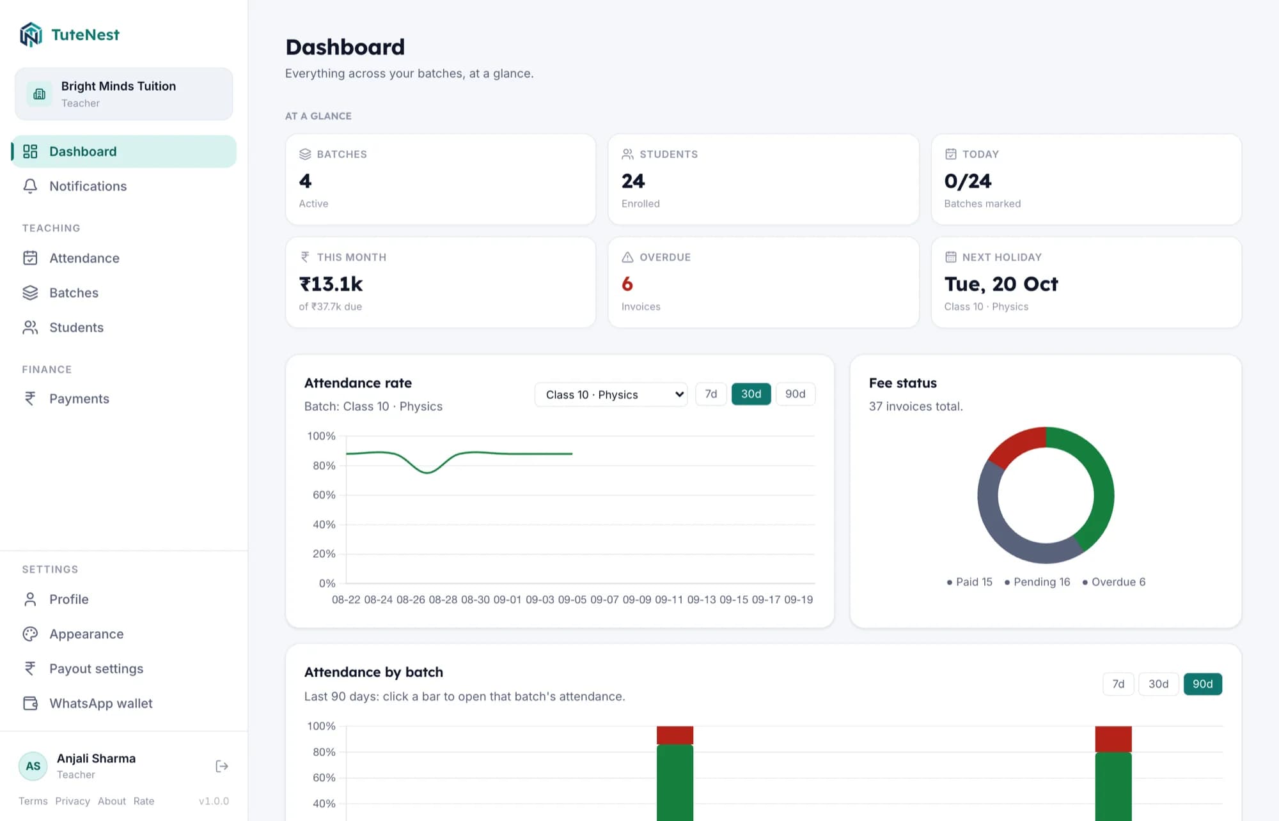
Task: Click the Notifications bell icon
Action: tap(30, 186)
